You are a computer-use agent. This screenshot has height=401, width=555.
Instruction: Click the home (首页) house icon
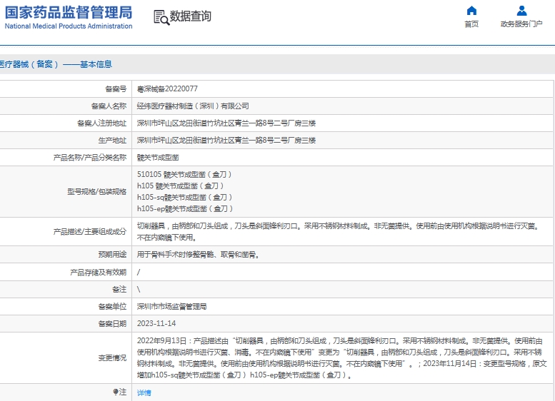coord(471,11)
